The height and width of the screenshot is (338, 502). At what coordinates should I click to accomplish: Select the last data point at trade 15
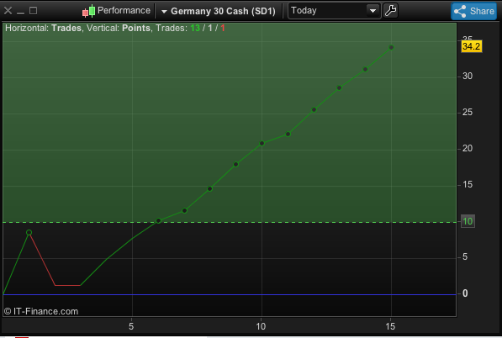coord(391,47)
